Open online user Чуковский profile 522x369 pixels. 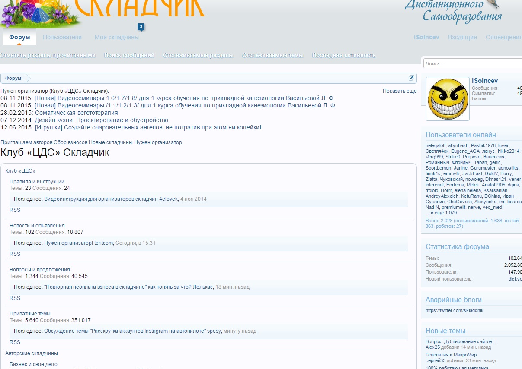tap(451, 179)
